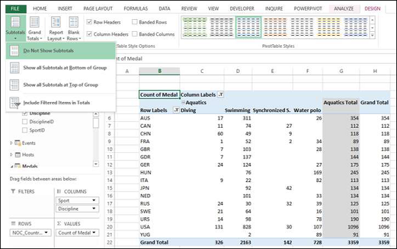Switch to the ANALYZE tab

pos(344,9)
